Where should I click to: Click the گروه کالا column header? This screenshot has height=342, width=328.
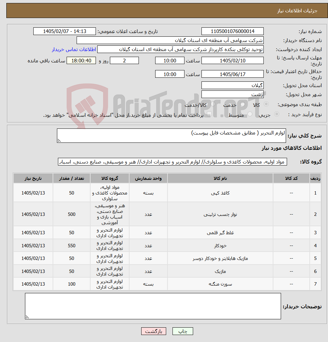(x=110, y=179)
